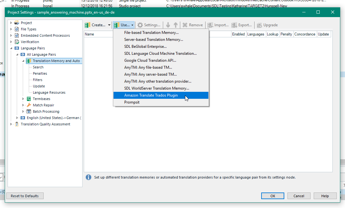Click the Enabled column header
The height and width of the screenshot is (208, 345).
click(238, 34)
